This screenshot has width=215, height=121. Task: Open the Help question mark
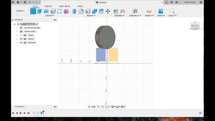point(201,2)
